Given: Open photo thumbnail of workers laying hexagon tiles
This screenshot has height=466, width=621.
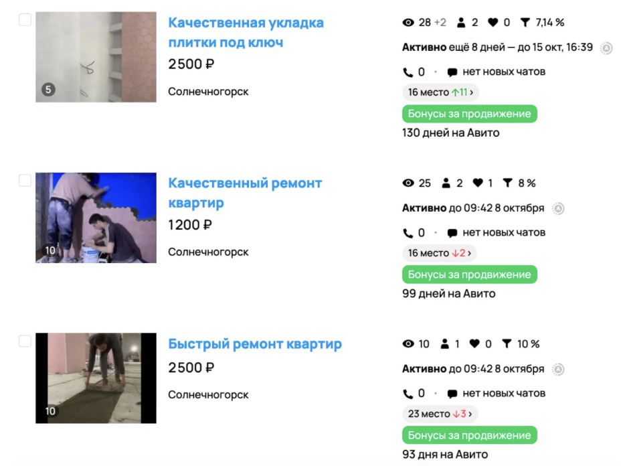Looking at the screenshot, I should (x=96, y=218).
